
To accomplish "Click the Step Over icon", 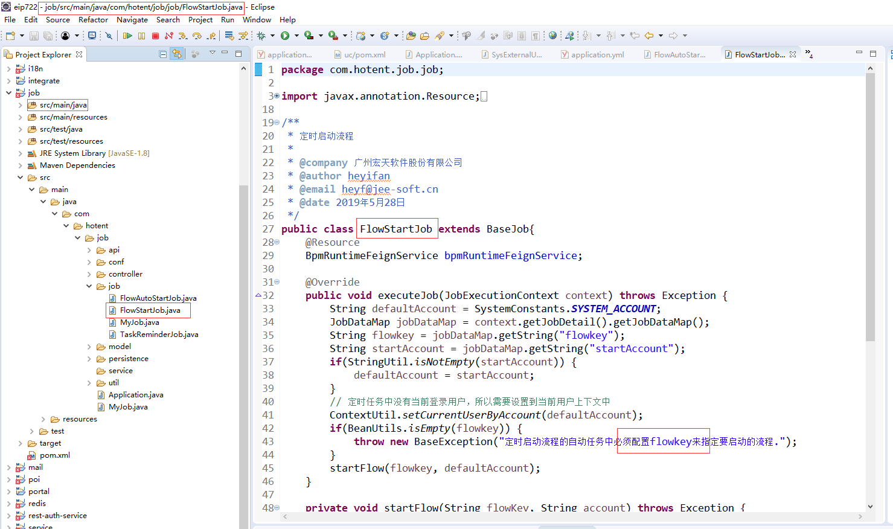I will click(197, 36).
